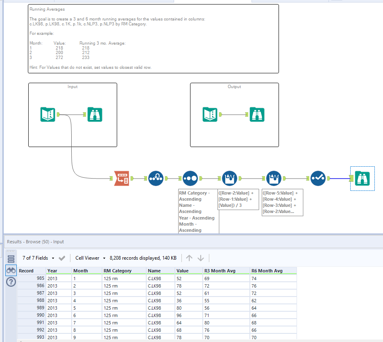Open the help question mark in Results
This screenshot has height=342, width=383.
click(11, 282)
